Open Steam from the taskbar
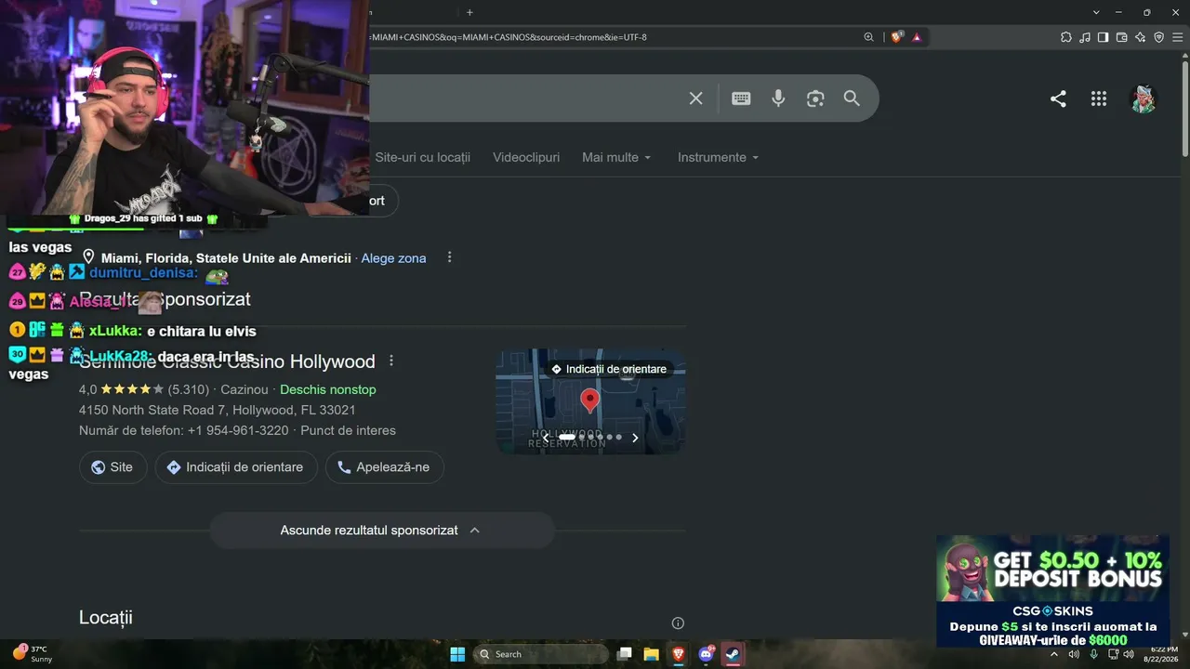 tap(733, 654)
